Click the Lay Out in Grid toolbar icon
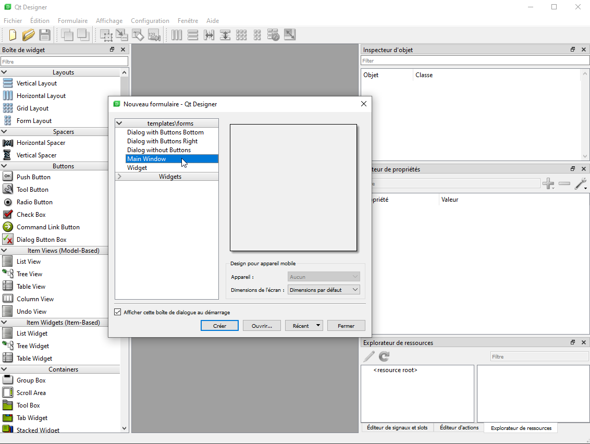 [241, 35]
